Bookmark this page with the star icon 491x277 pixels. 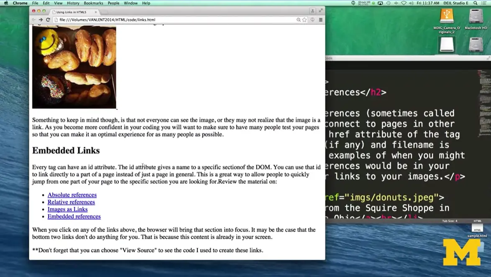pos(304,20)
